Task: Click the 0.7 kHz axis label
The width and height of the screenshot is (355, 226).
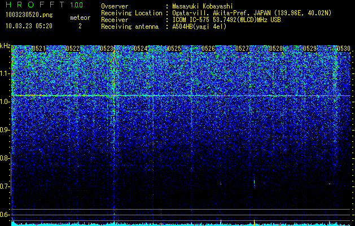Action: (5, 186)
